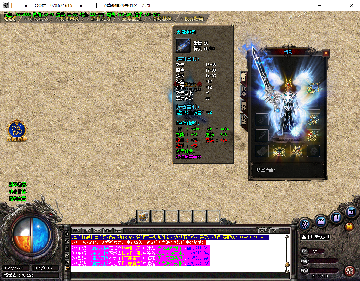Close the chat window with X button
Screen dimensions: 360x281
pyautogui.click(x=274, y=230)
